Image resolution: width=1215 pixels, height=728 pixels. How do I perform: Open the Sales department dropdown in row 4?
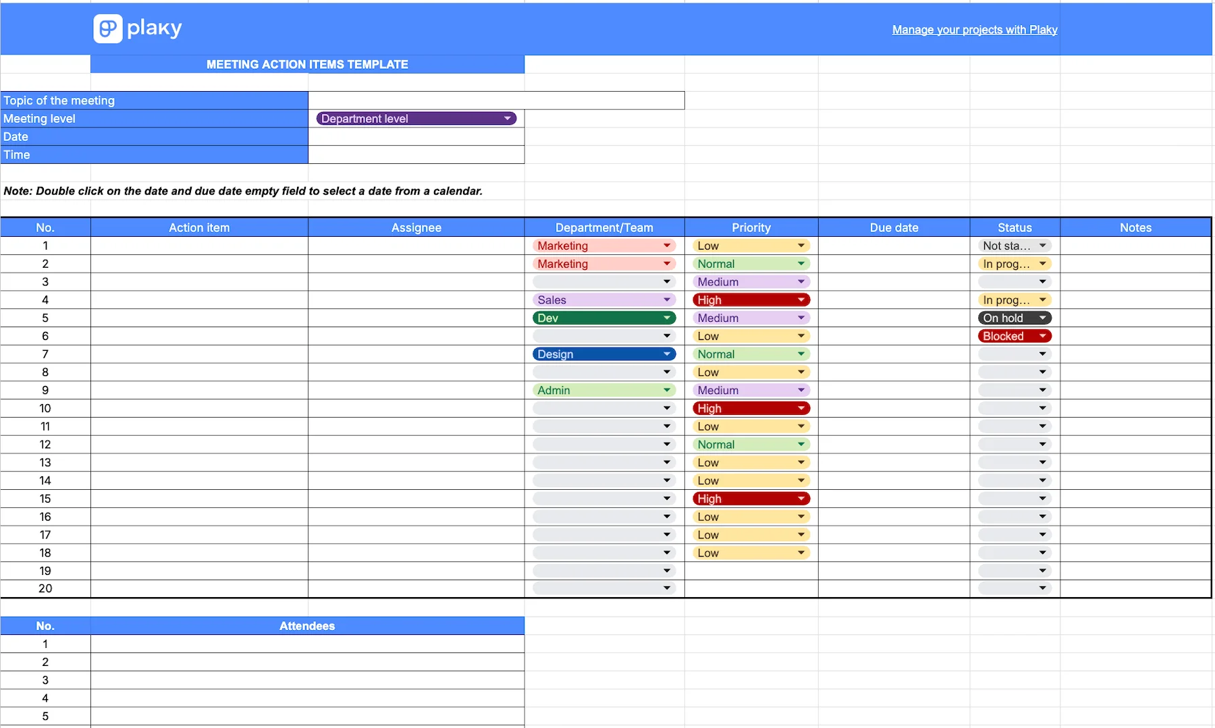point(604,300)
